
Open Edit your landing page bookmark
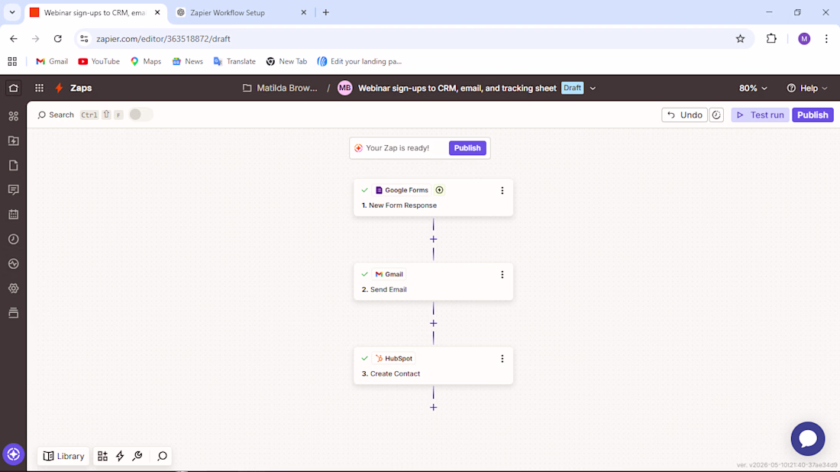[x=360, y=62]
